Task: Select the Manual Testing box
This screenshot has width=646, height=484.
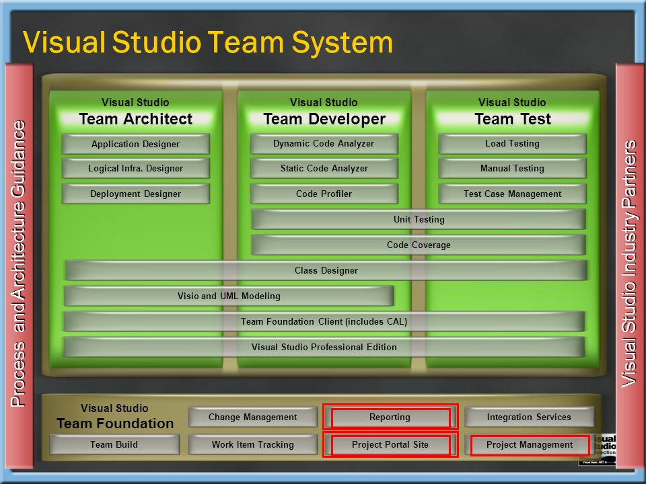Action: [512, 168]
